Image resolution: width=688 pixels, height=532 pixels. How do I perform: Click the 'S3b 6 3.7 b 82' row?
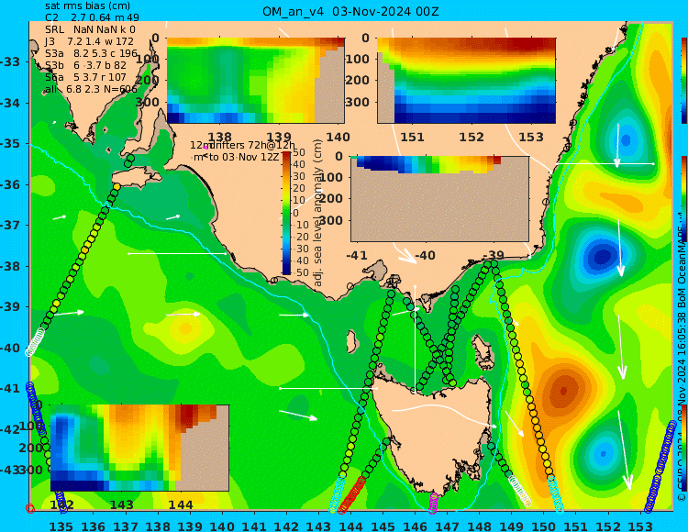coord(85,65)
